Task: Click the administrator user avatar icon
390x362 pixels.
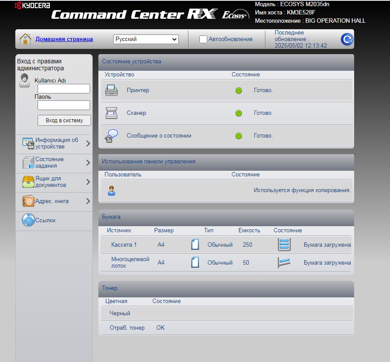Action: point(24,80)
